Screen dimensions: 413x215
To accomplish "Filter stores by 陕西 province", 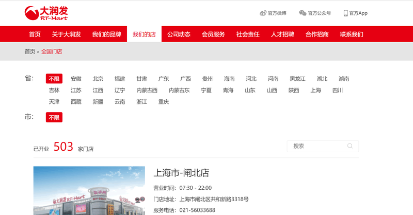I will point(294,91).
